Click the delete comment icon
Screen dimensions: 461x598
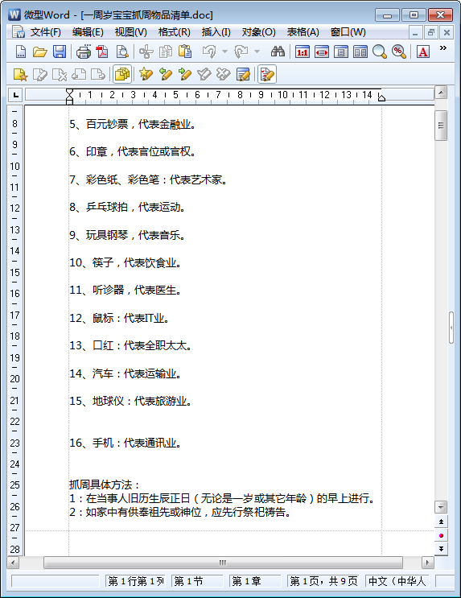tap(60, 74)
